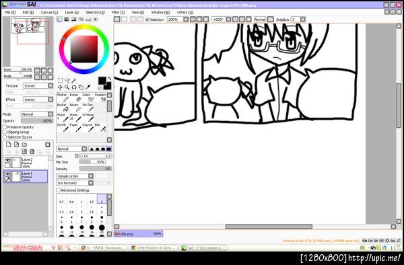Adjust the Min Size slider

pyautogui.click(x=92, y=162)
